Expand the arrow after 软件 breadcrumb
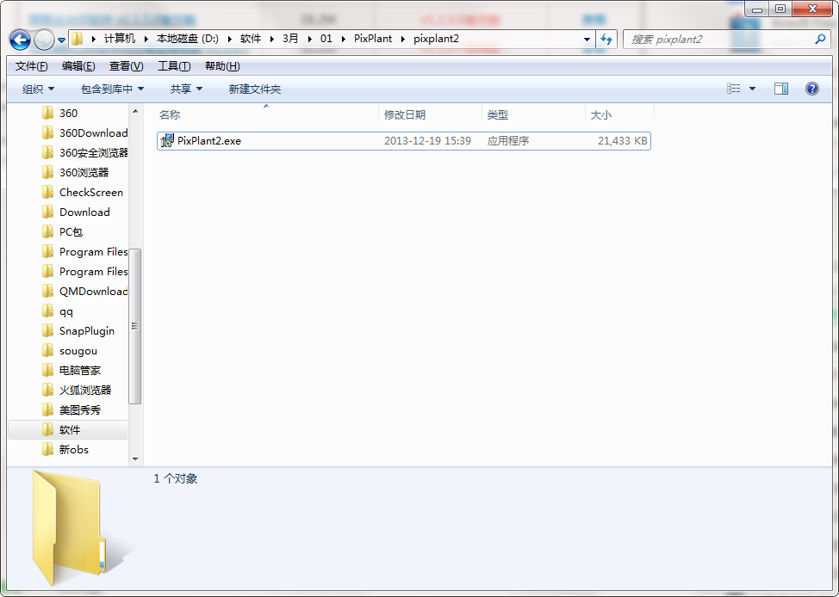The width and height of the screenshot is (839, 597). 272,39
